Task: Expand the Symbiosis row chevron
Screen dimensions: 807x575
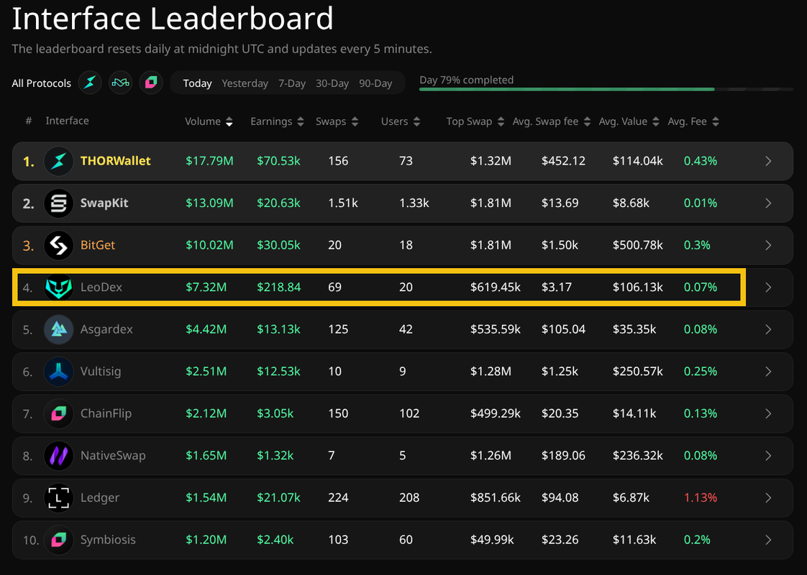Action: click(x=768, y=540)
